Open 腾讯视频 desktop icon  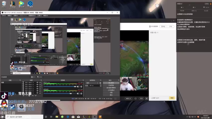(21, 4)
